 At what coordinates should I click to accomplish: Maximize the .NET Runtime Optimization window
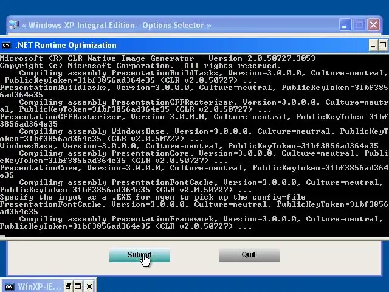(383, 45)
